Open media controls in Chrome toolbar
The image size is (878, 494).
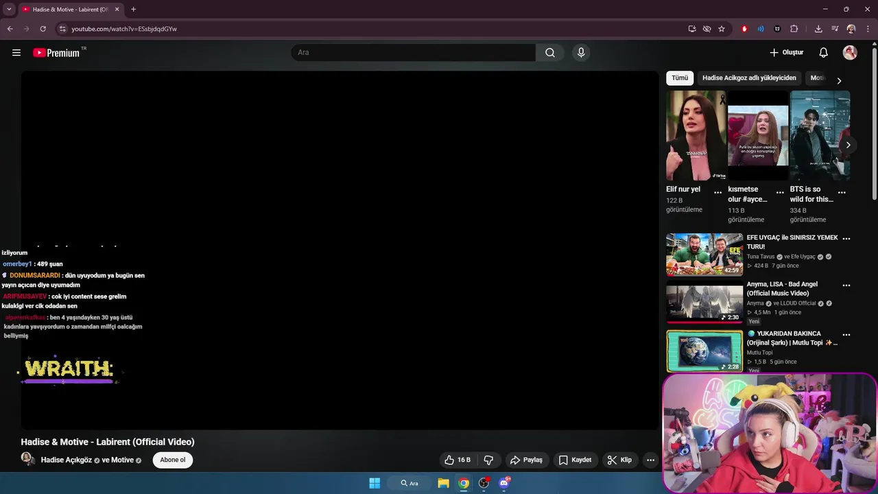(835, 29)
